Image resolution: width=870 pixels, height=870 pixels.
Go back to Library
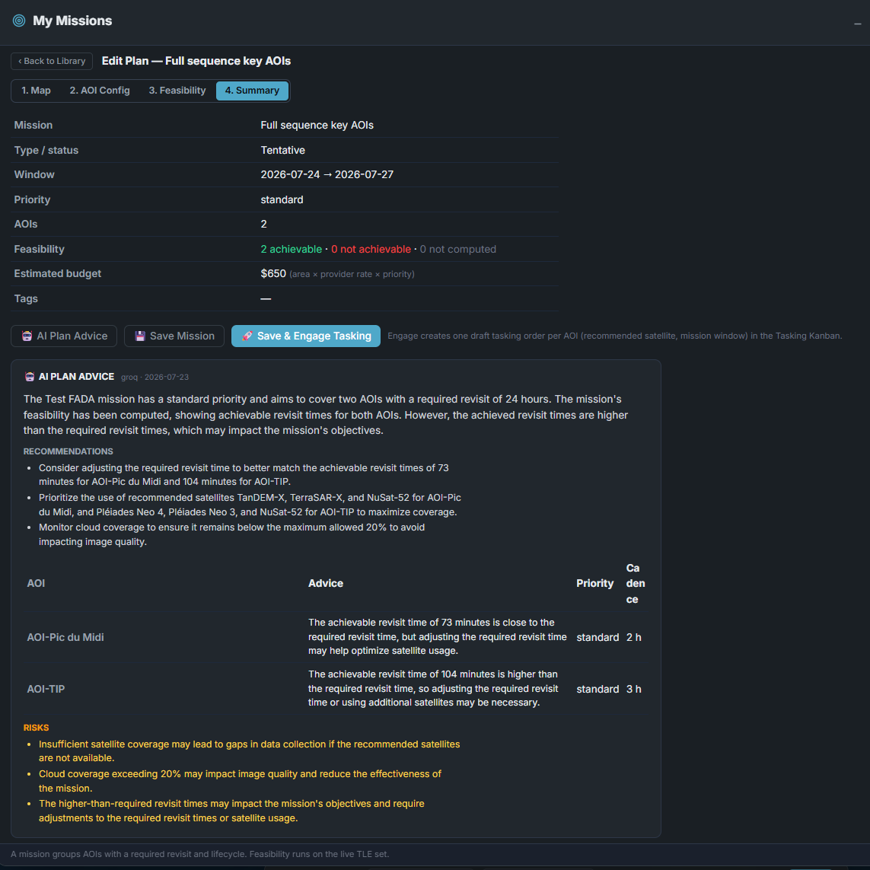[52, 61]
